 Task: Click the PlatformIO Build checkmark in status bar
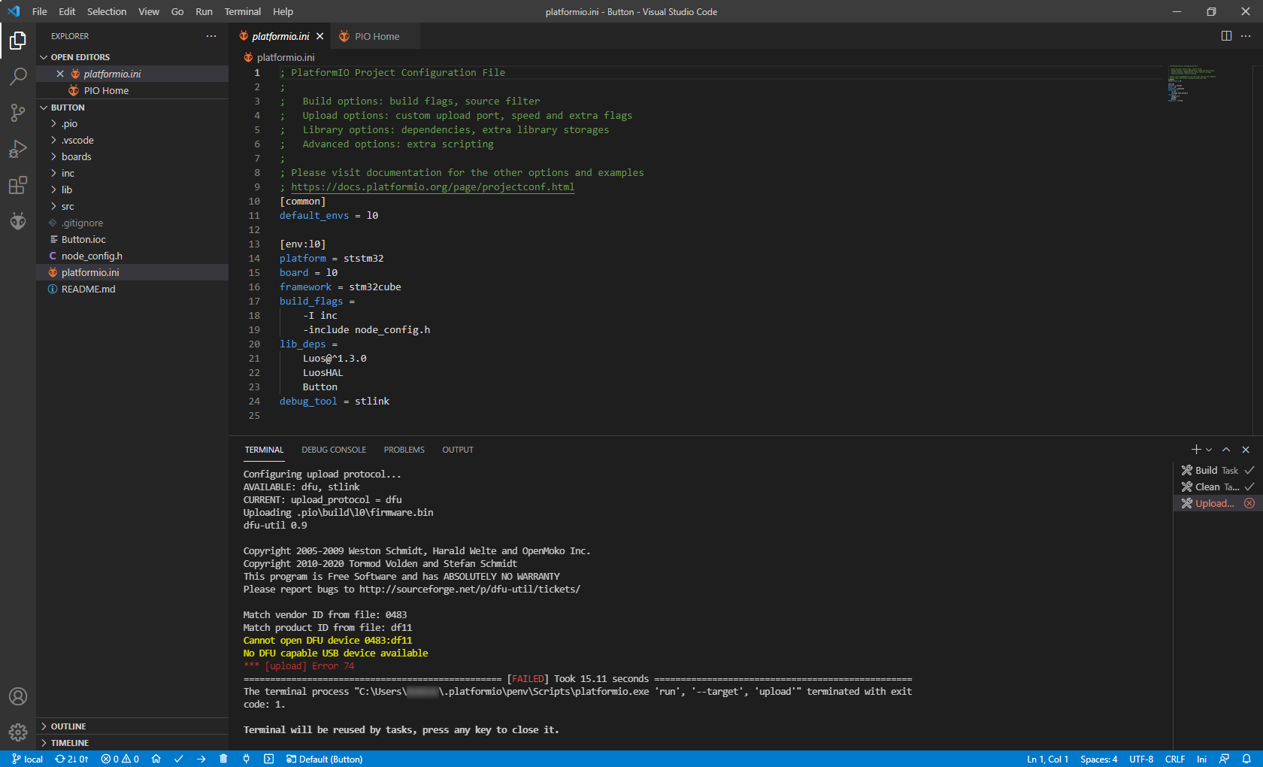tap(178, 759)
